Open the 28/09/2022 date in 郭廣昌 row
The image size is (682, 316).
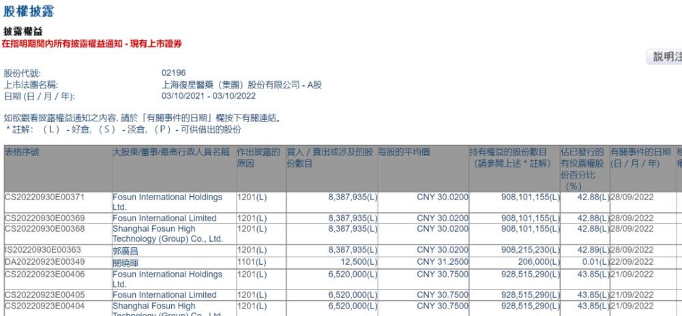point(632,251)
